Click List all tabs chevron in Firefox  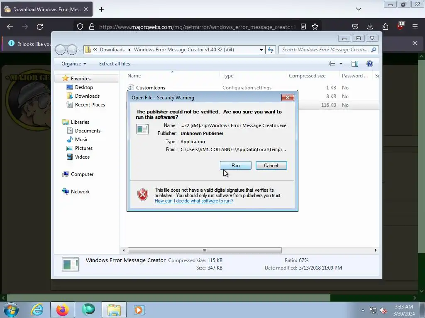pyautogui.click(x=359, y=9)
